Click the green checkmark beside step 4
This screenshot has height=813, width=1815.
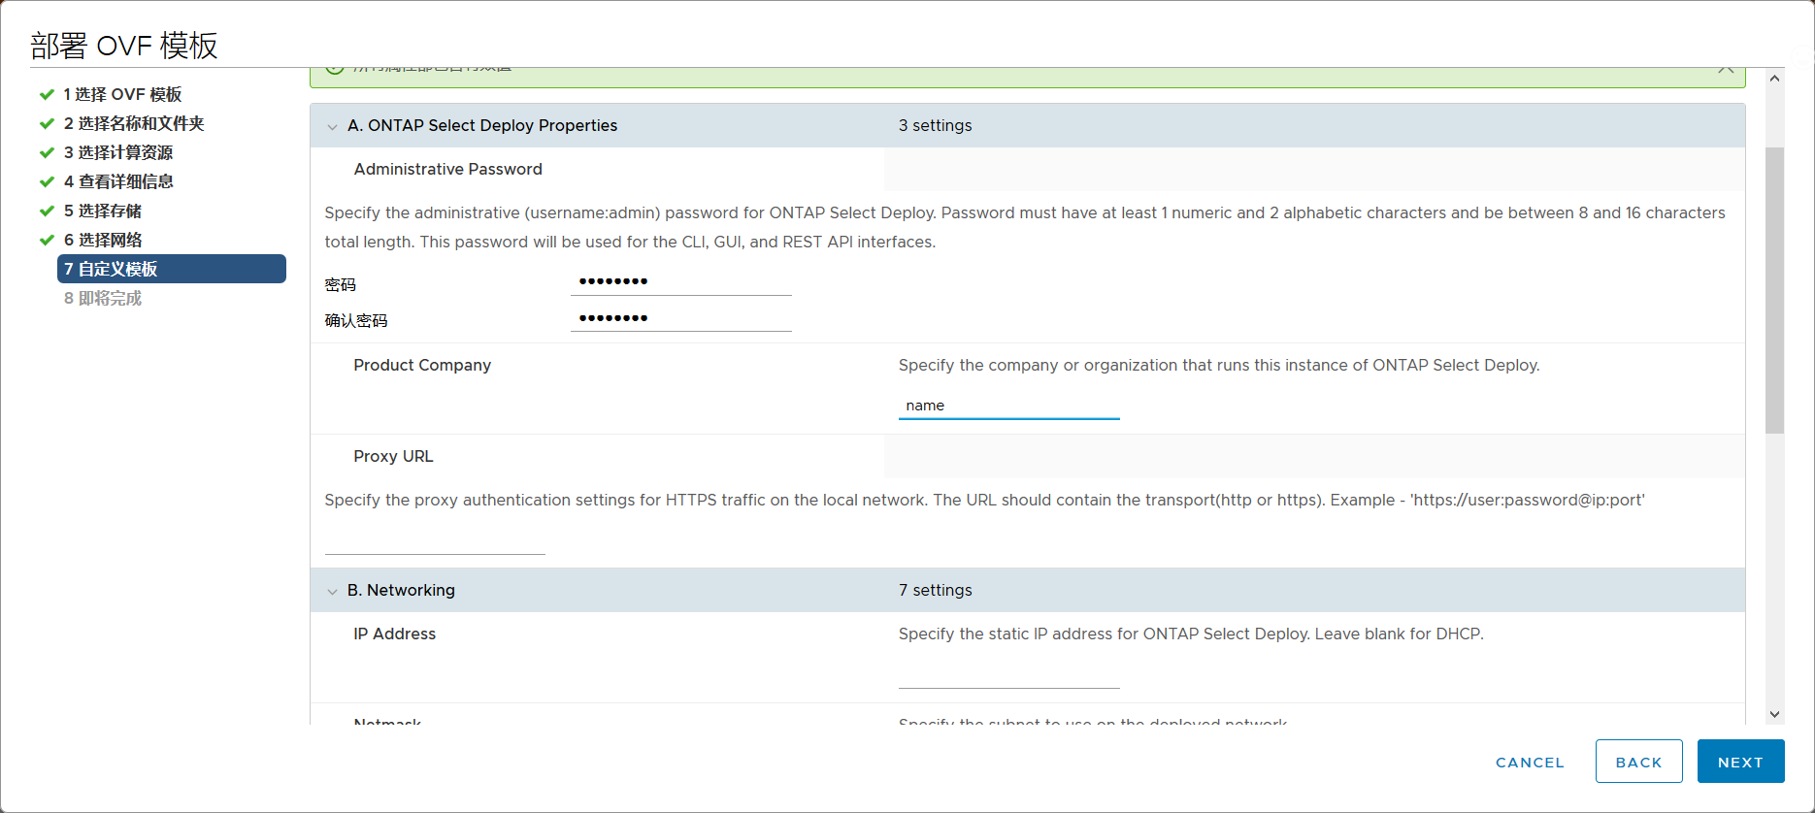(x=47, y=181)
